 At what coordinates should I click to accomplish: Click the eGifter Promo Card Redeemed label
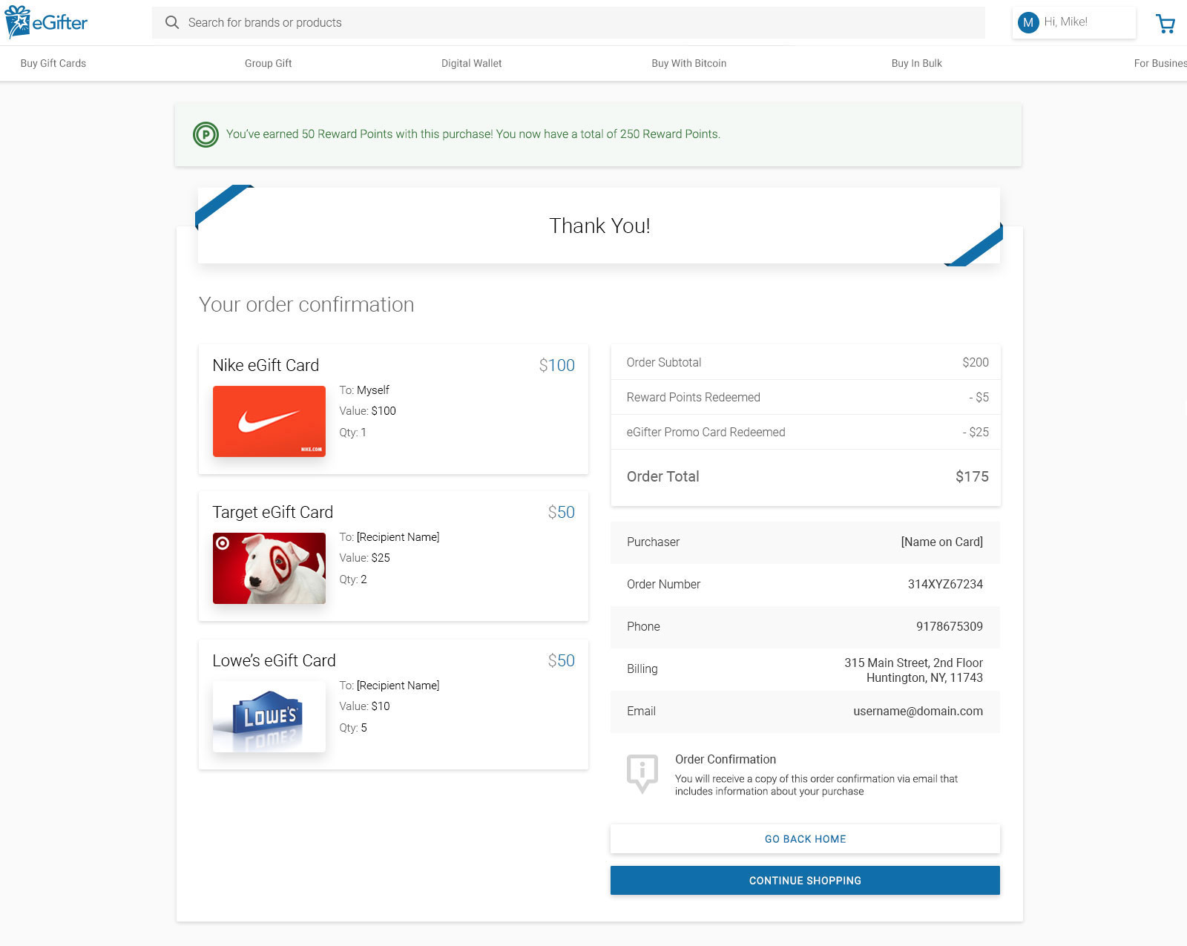coord(706,432)
